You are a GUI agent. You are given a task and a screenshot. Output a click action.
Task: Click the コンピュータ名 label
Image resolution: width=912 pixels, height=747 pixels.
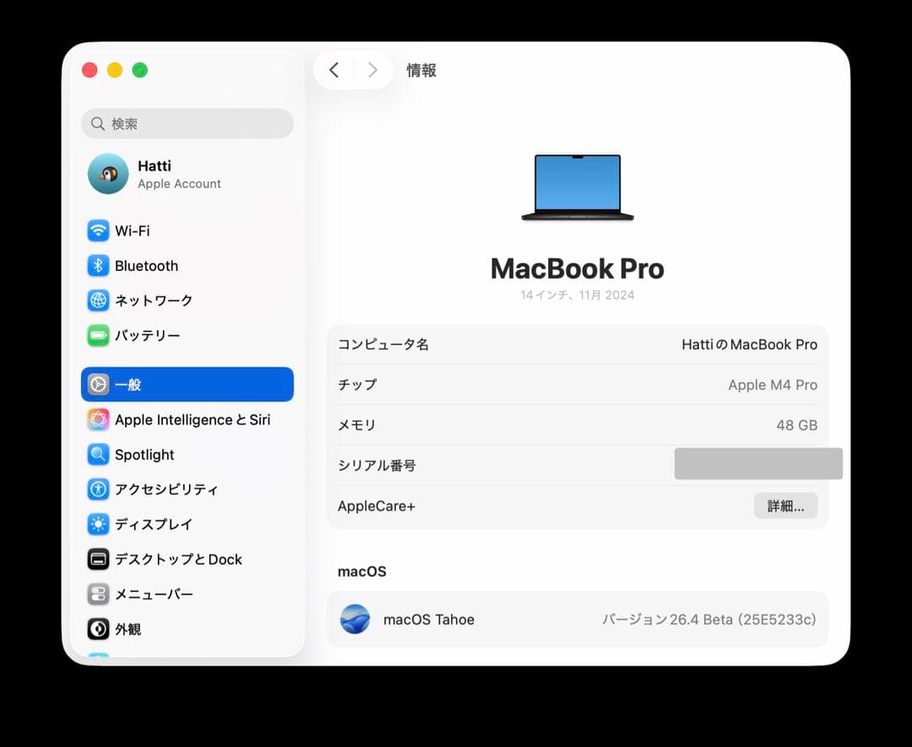tap(383, 344)
